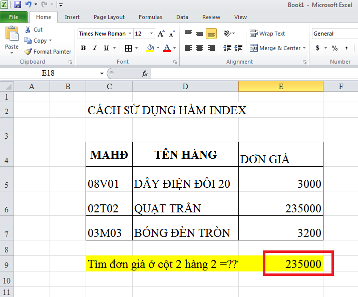Select the Format Painter brush
Screen dimensions: 358x297
28,52
